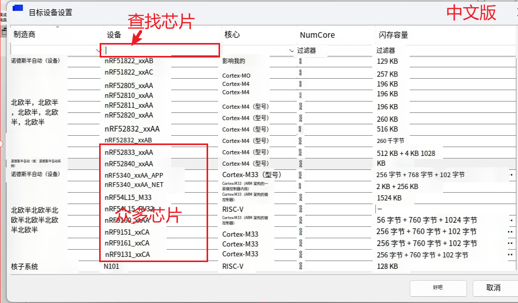This screenshot has height=303, width=518.
Task: Select device nRF52820_xxAA
Action: [x=129, y=116]
